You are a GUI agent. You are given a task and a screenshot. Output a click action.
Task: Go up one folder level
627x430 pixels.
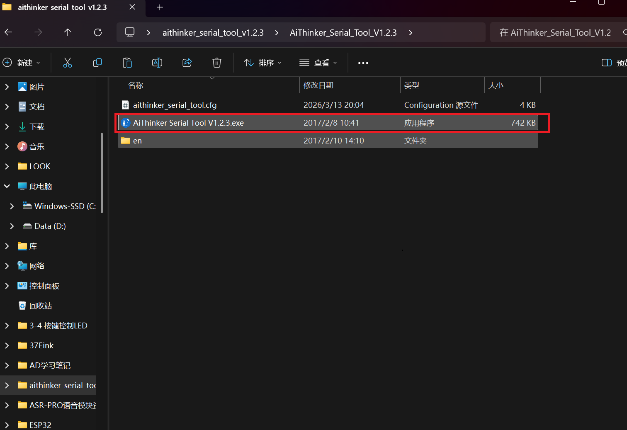pos(68,32)
